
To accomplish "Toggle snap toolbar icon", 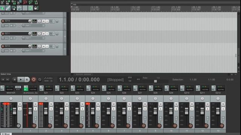I will [x=31, y=8].
